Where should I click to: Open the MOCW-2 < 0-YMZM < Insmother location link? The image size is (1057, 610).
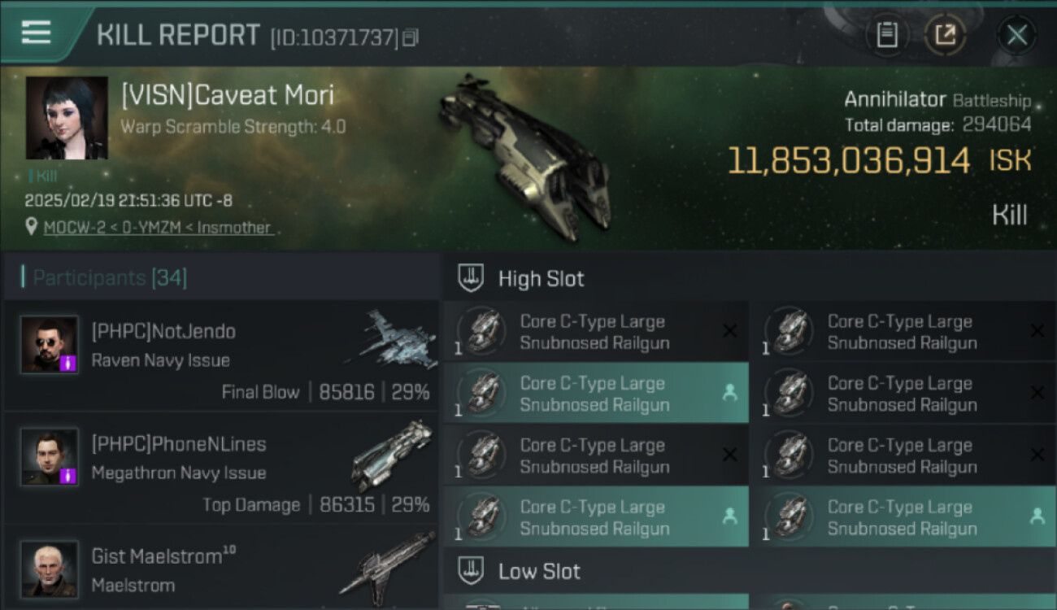point(157,228)
